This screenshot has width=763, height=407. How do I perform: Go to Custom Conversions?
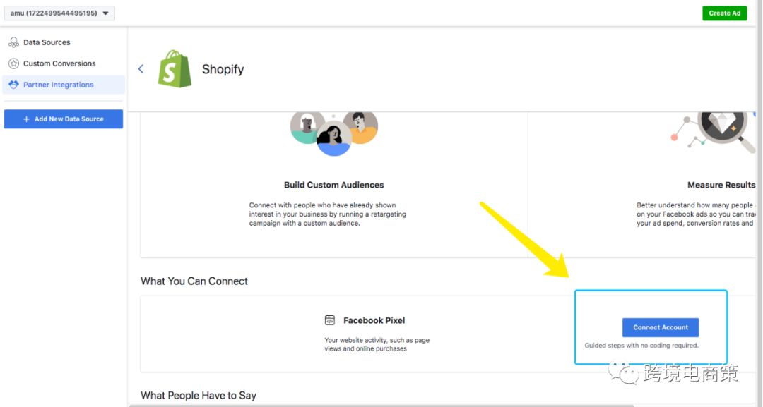pyautogui.click(x=59, y=63)
